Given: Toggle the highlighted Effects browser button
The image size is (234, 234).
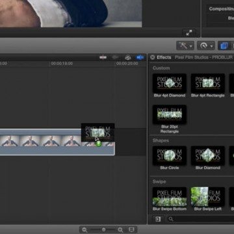Looking at the screenshot, I should 224,45.
